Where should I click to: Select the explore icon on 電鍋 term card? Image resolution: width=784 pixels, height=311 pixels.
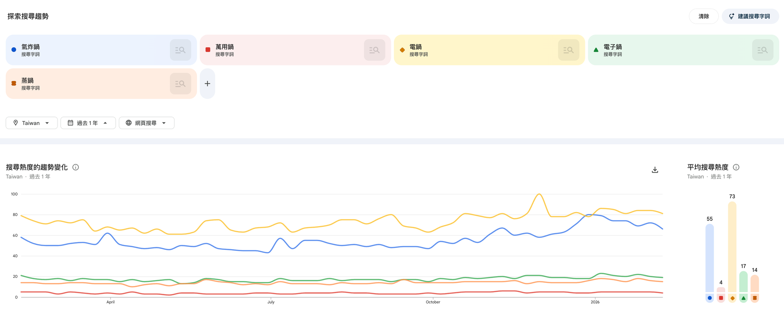pos(568,50)
